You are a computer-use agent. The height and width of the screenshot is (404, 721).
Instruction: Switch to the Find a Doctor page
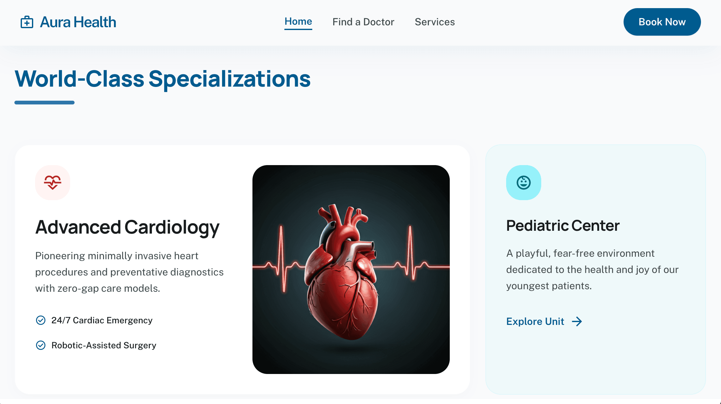point(363,22)
